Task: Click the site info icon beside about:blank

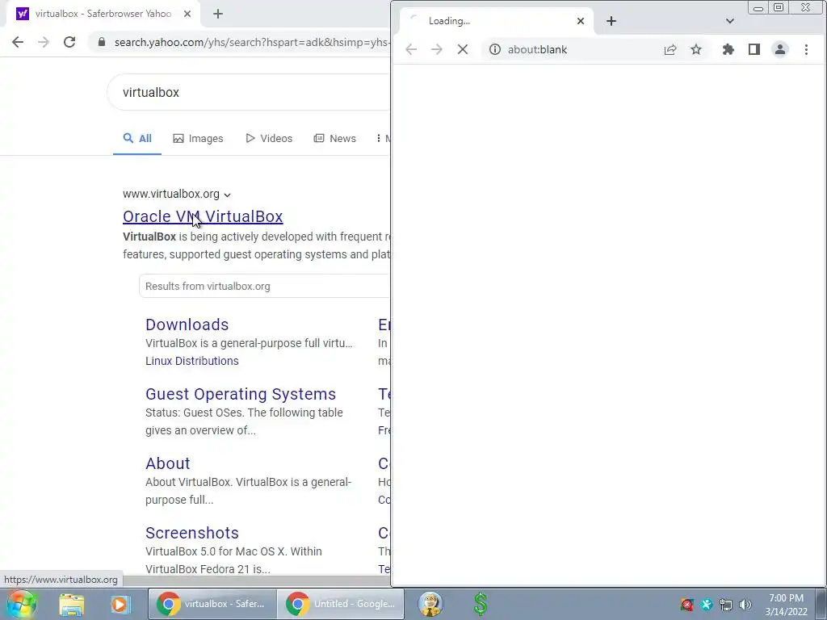Action: pos(495,49)
